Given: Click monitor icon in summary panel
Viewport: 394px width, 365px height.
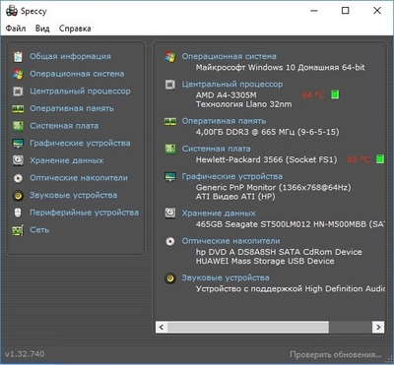Looking at the screenshot, I should pyautogui.click(x=170, y=176).
